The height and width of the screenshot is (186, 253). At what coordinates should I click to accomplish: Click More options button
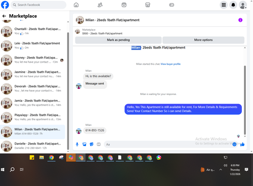203,40
